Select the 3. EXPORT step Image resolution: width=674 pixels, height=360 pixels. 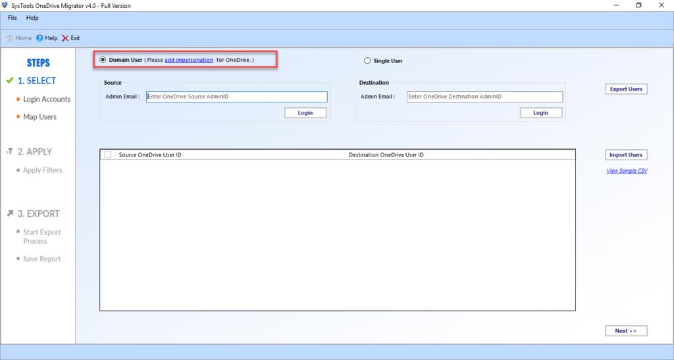point(39,214)
